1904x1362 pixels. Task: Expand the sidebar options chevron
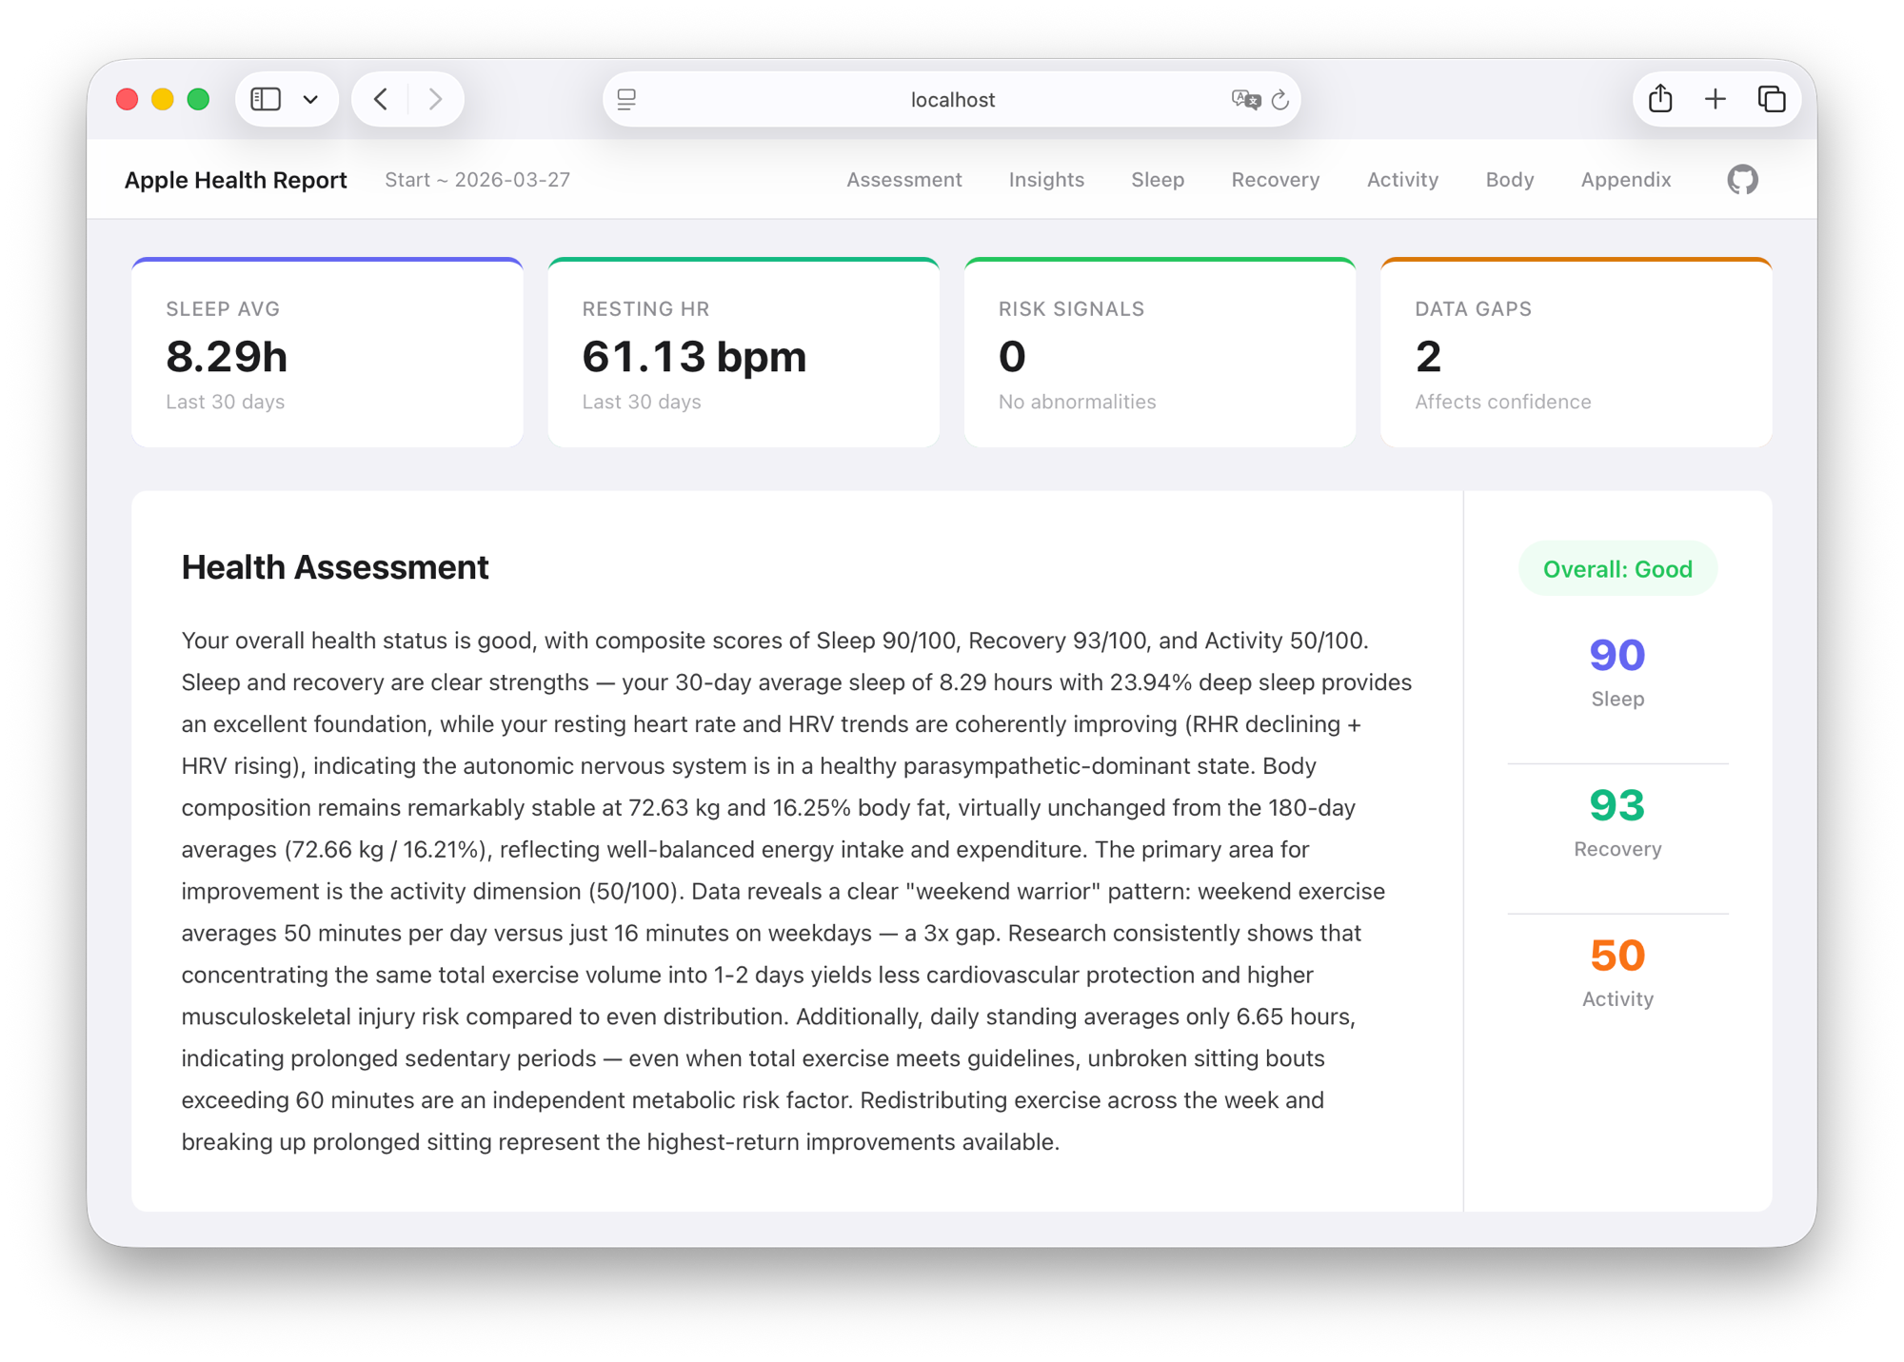(308, 98)
